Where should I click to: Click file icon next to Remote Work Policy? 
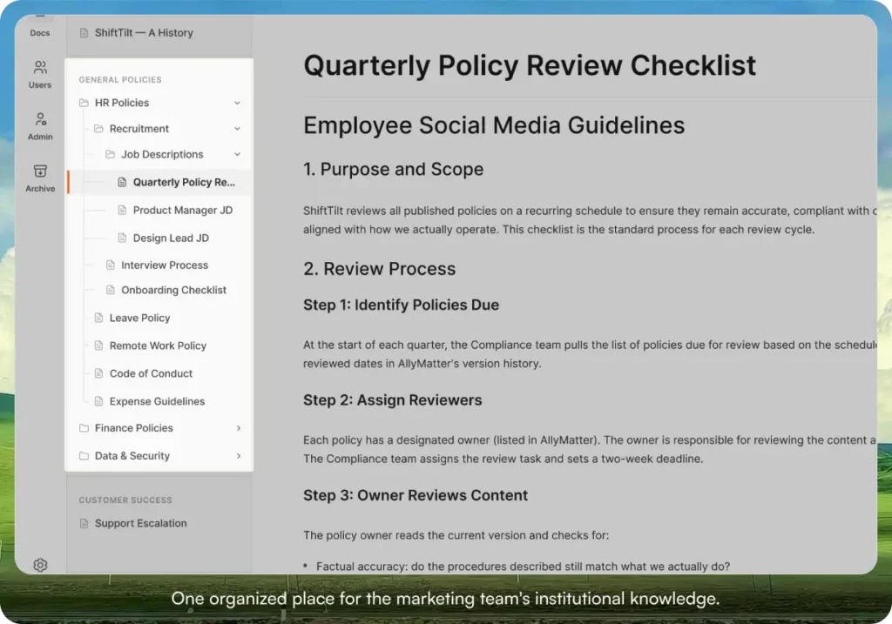pyautogui.click(x=98, y=346)
